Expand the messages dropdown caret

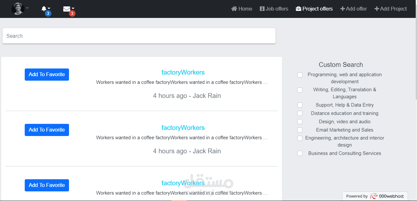point(73,8)
